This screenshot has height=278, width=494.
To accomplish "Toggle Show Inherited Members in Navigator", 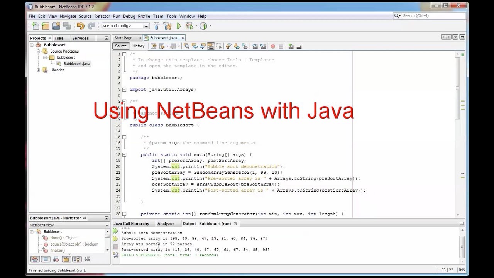I will click(35, 259).
